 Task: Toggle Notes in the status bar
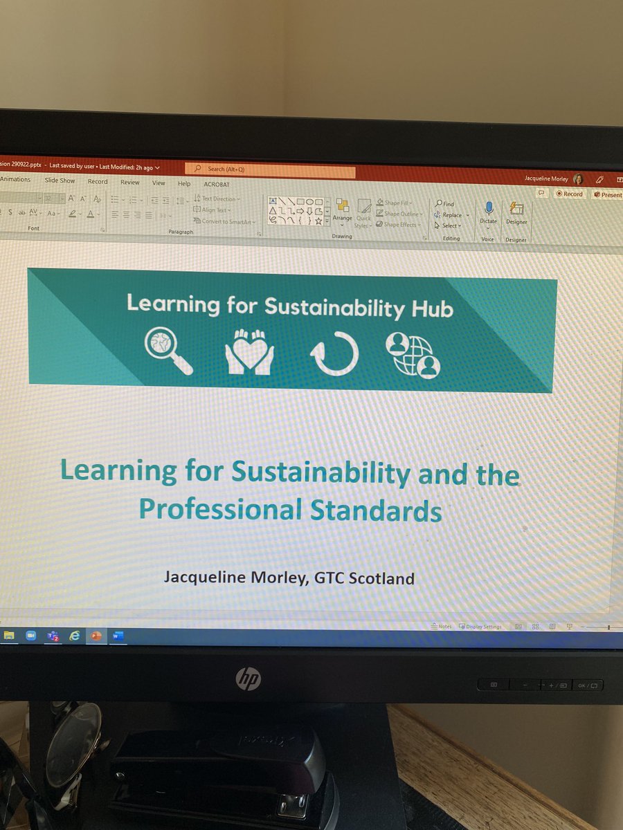pyautogui.click(x=440, y=626)
